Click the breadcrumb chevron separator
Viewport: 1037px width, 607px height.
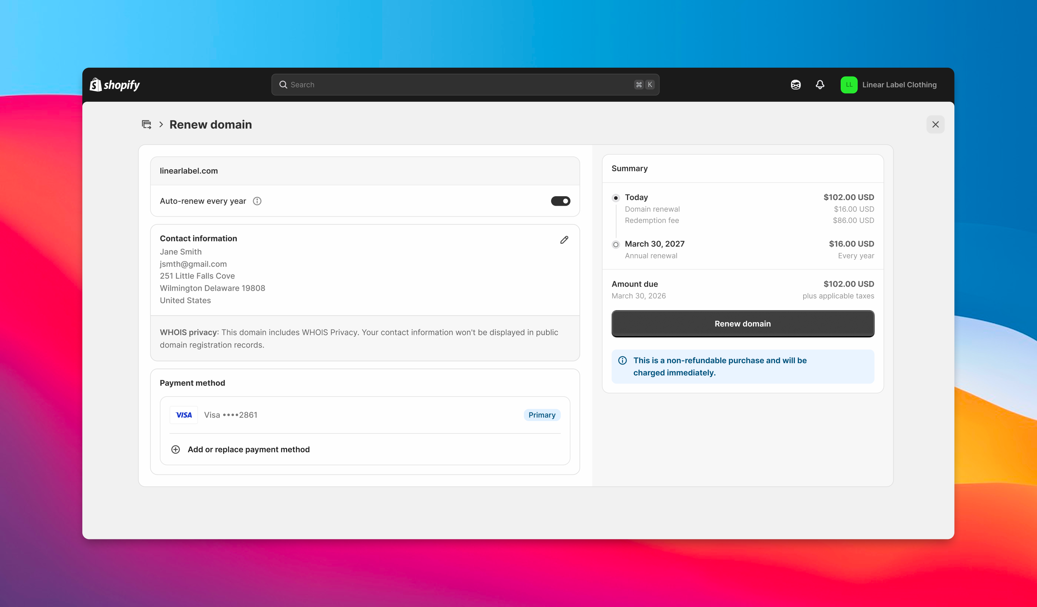pos(161,124)
